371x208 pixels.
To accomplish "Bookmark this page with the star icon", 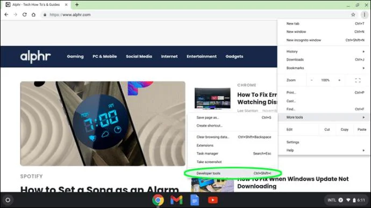I will pyautogui.click(x=353, y=14).
